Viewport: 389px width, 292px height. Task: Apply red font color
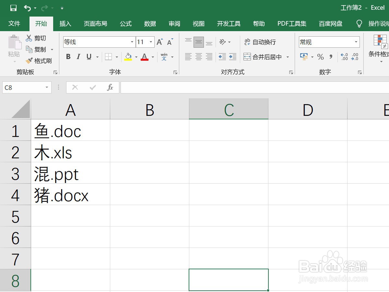145,57
